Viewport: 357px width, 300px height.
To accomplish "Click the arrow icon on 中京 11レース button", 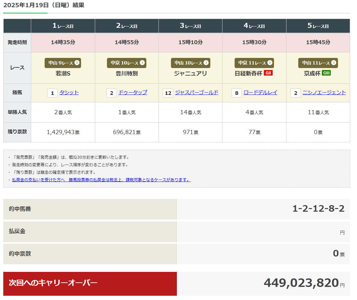I will 269,63.
